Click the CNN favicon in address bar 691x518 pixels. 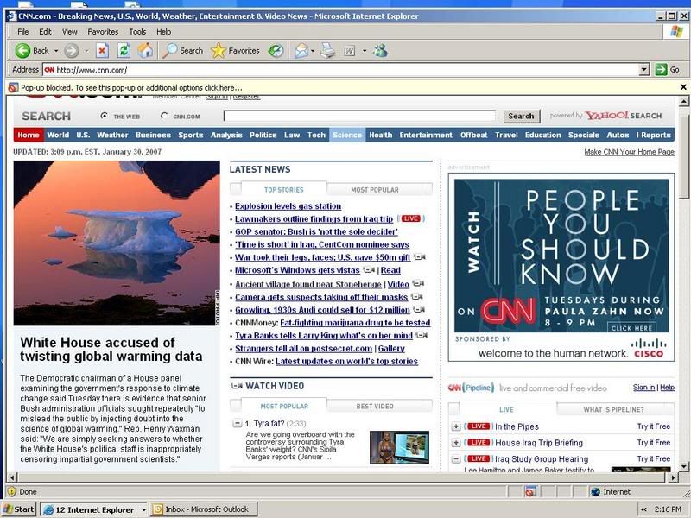49,70
